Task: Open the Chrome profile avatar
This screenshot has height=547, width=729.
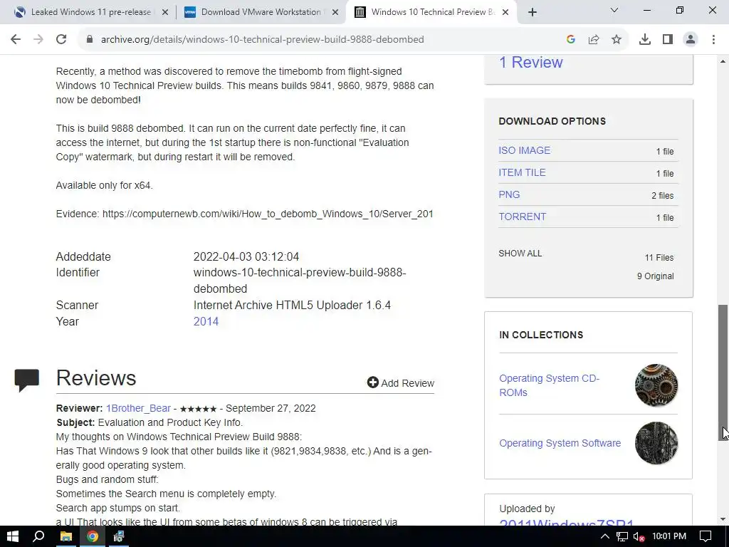Action: click(691, 40)
